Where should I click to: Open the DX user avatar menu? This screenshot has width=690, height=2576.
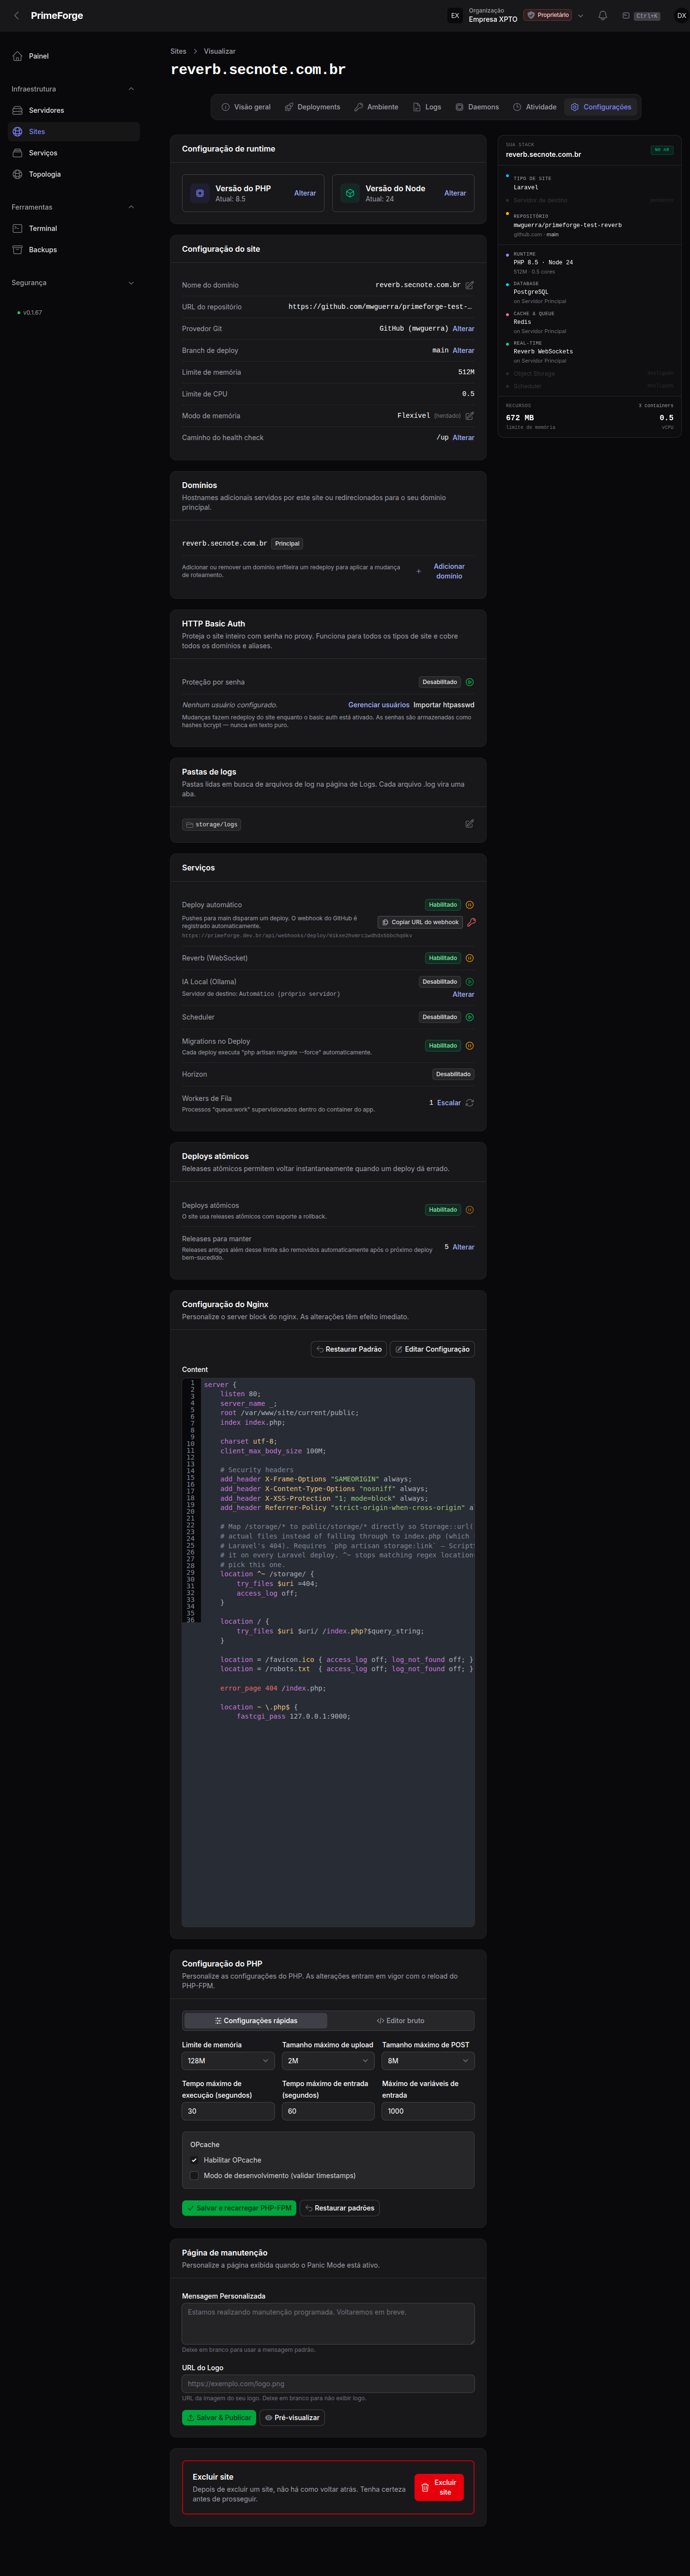(x=681, y=16)
